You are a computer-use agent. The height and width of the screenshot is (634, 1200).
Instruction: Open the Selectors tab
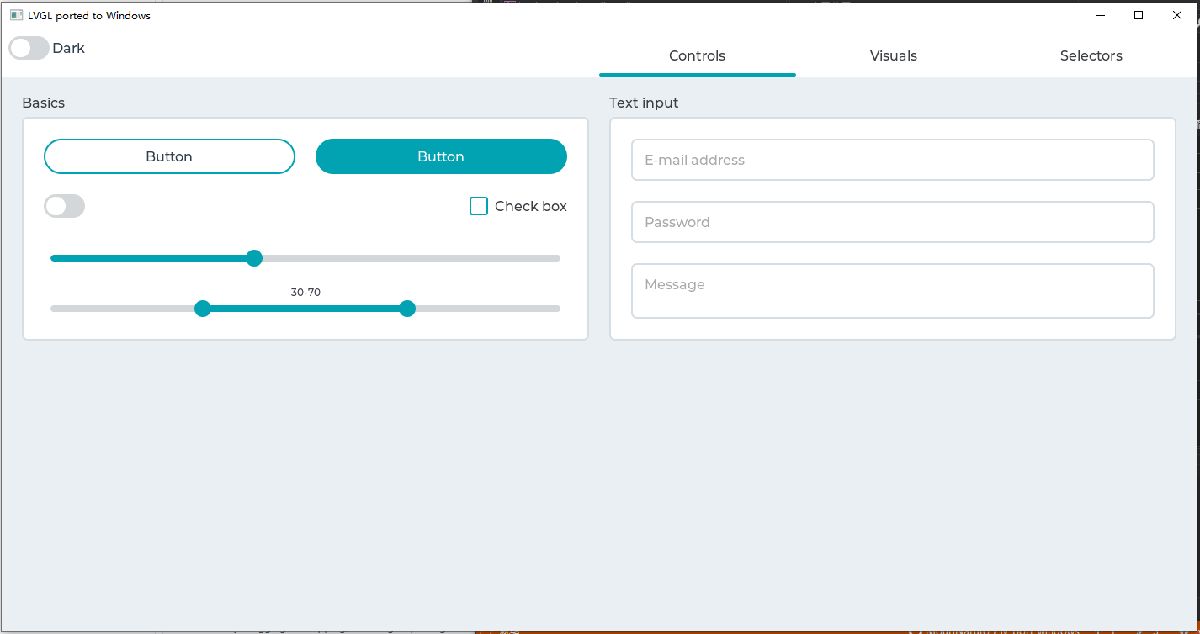pyautogui.click(x=1091, y=55)
